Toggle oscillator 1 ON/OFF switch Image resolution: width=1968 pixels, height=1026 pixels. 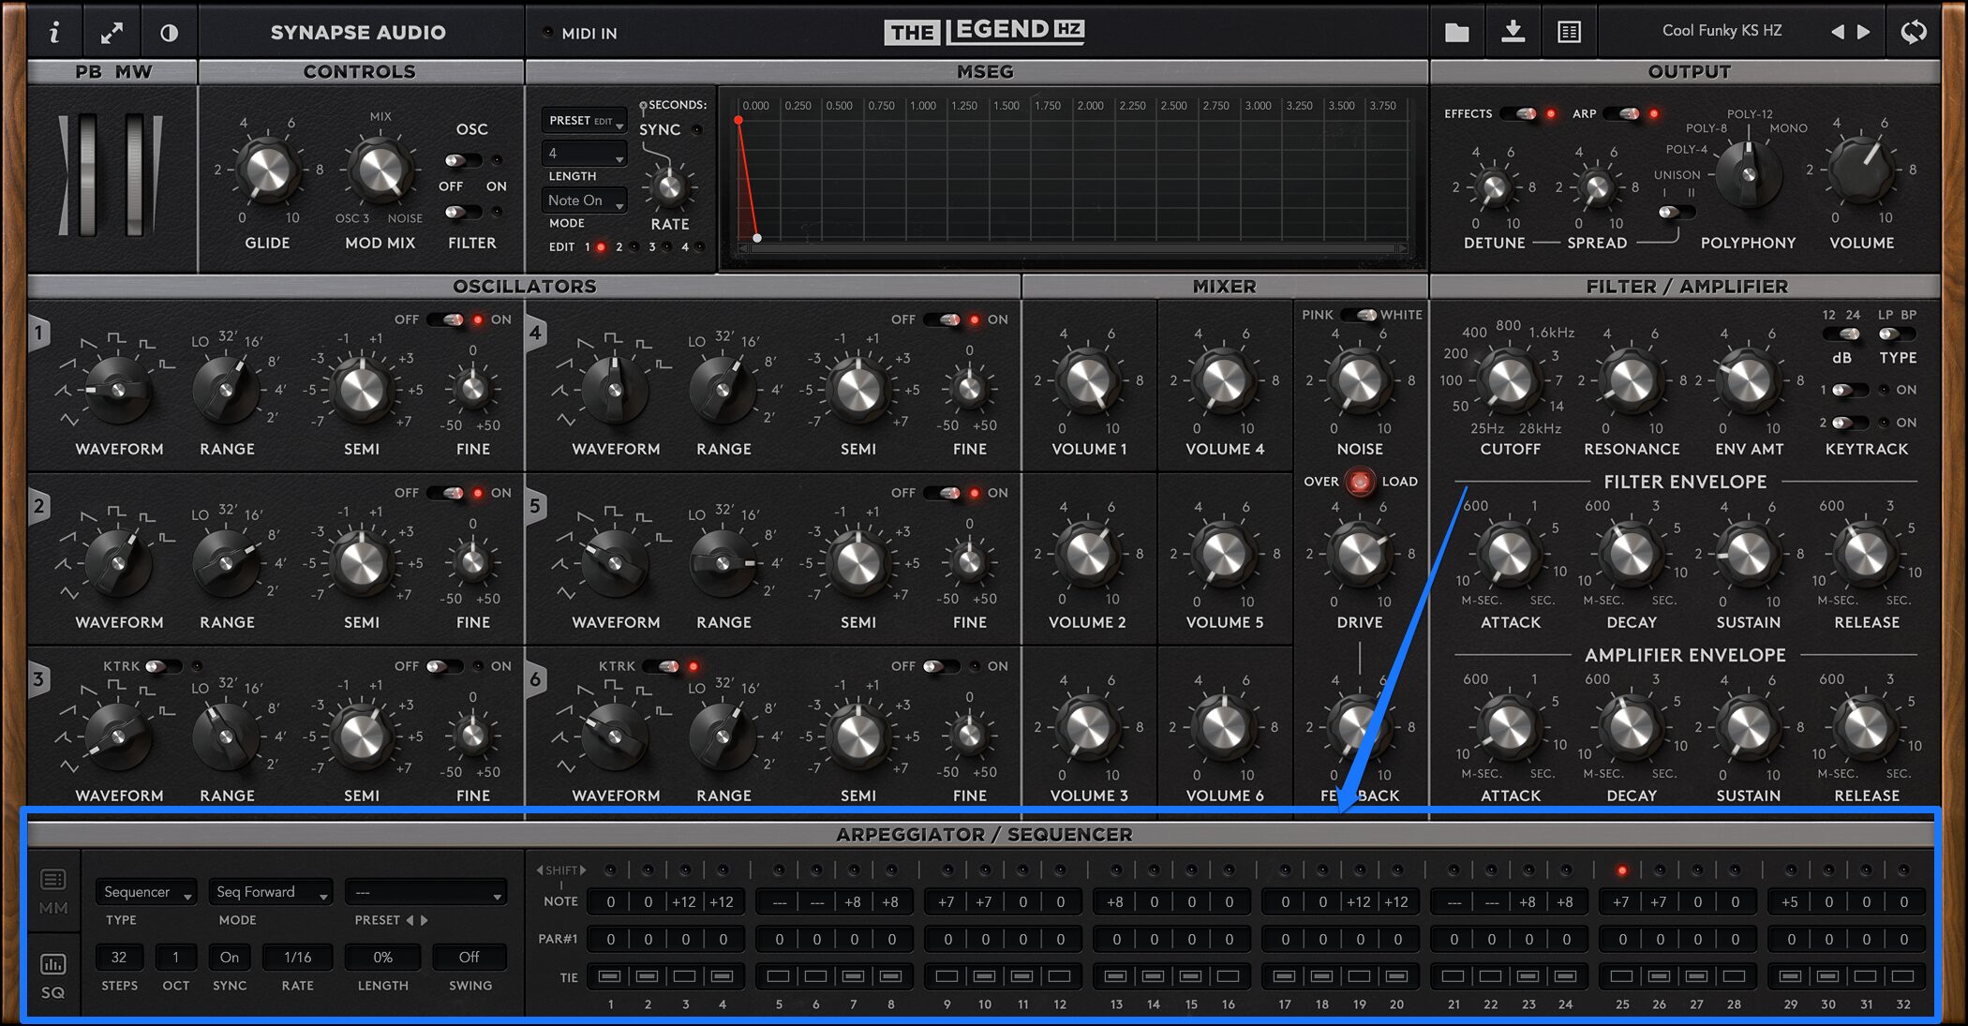447,320
